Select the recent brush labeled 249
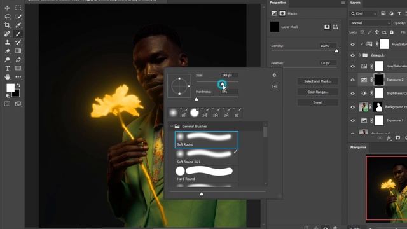407x229 pixels. pyautogui.click(x=205, y=113)
